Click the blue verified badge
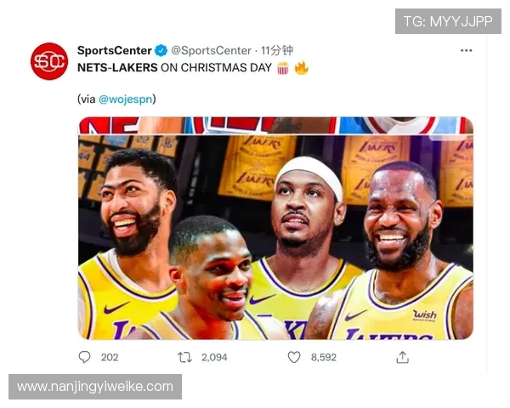Screen dimensions: 510x408 click(161, 51)
